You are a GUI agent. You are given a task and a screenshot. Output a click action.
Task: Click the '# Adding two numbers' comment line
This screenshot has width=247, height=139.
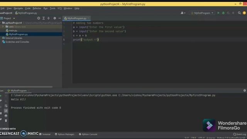click(x=88, y=23)
